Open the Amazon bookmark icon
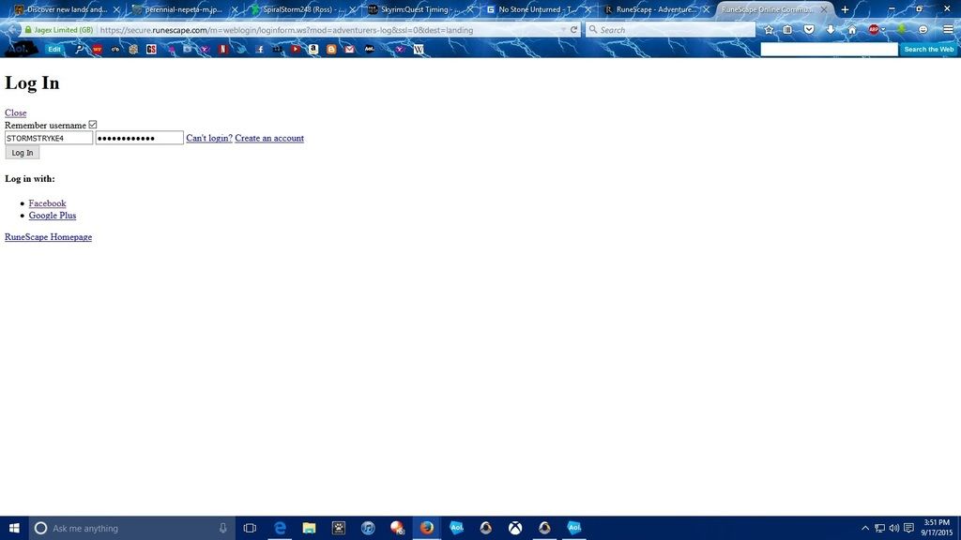 pos(313,49)
